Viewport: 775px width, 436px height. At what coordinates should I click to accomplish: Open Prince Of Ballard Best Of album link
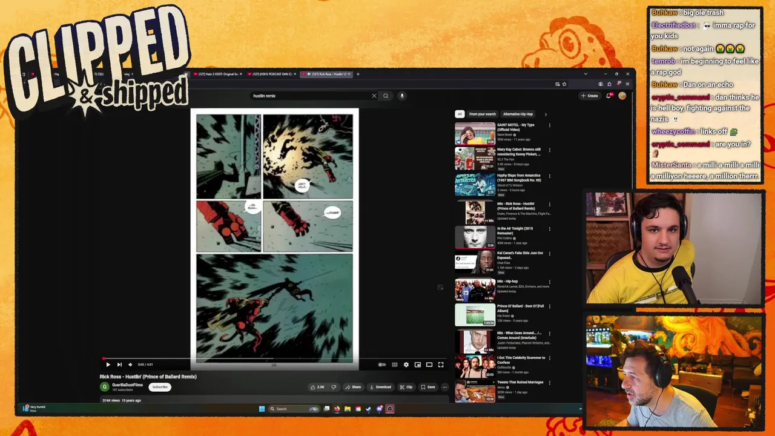(x=521, y=308)
